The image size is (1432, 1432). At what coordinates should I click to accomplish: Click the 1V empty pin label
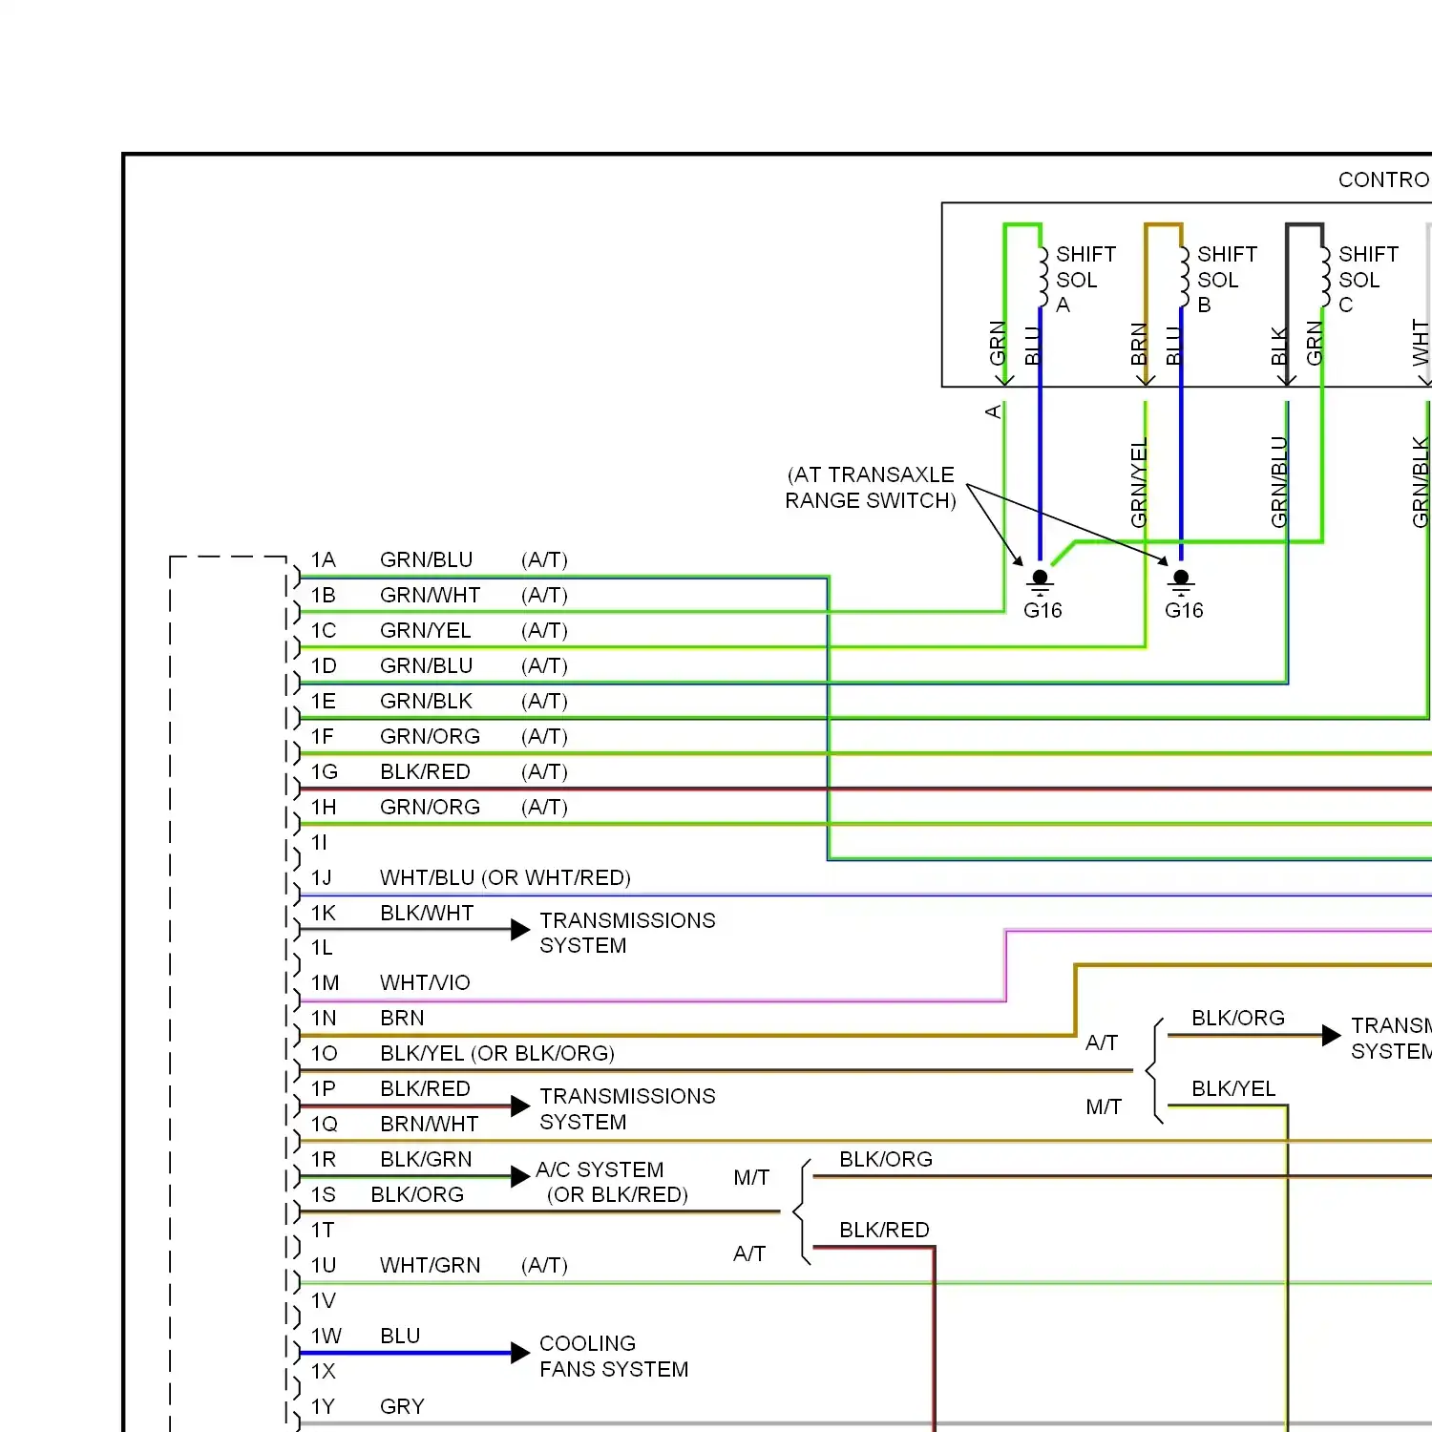tap(323, 1301)
